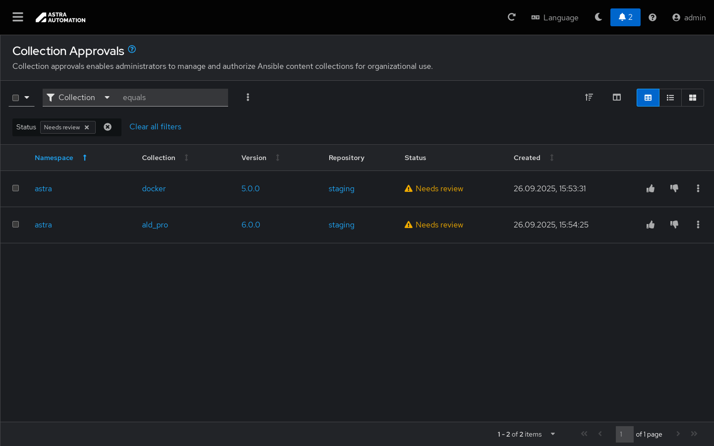Reject the ald_pro collection with thumbs down
The image size is (714, 446).
coord(674,224)
